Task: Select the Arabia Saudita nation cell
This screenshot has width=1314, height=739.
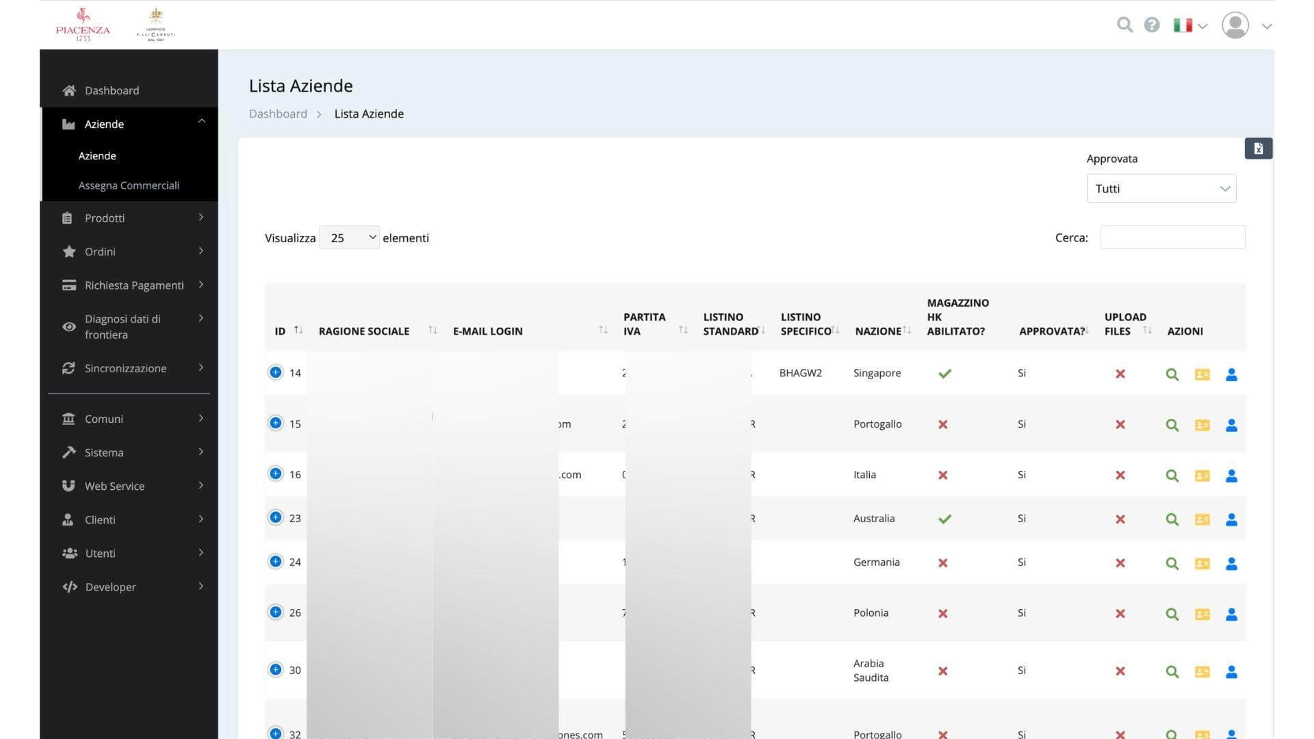Action: pos(871,671)
